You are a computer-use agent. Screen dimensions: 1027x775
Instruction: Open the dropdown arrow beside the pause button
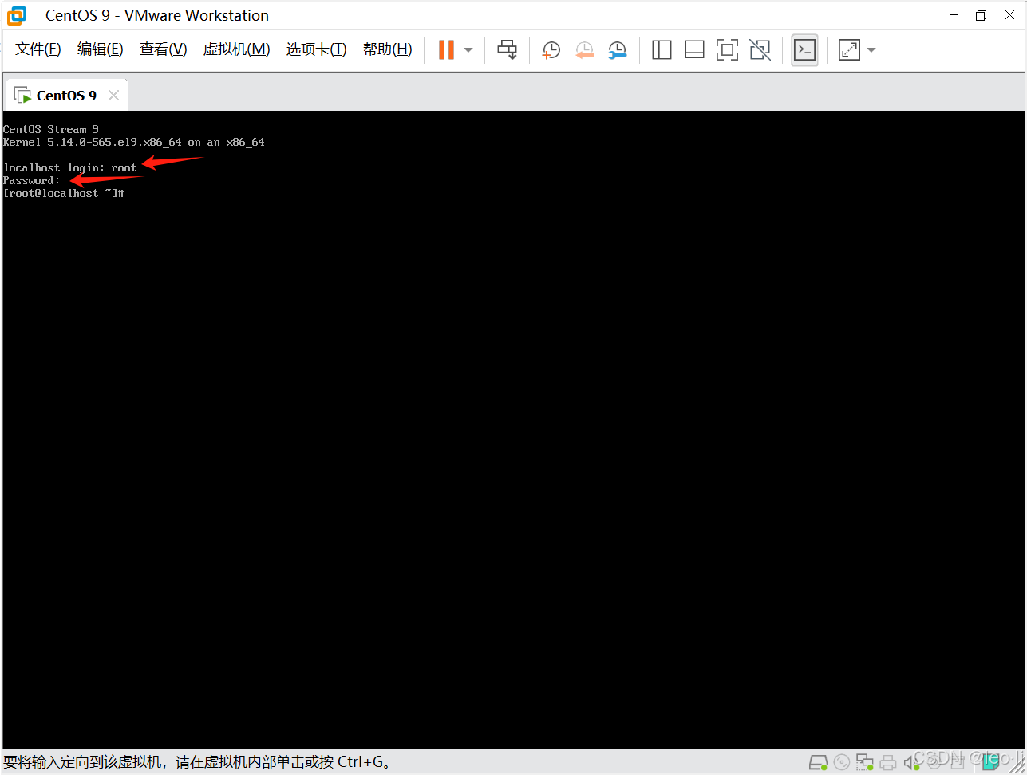tap(468, 50)
